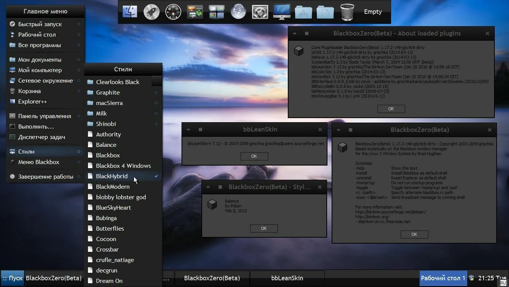This screenshot has width=509, height=287.
Task: Open the gear System Preferences dock icon
Action: click(x=260, y=12)
